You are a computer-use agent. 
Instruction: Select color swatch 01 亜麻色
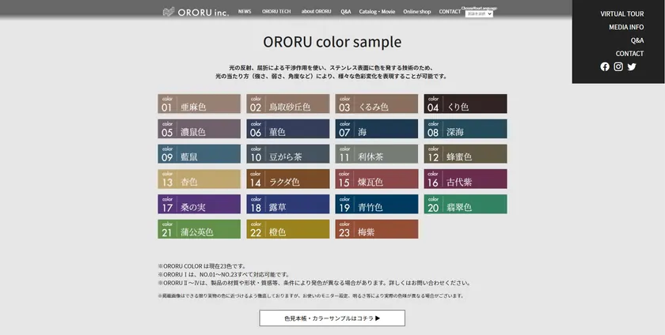coord(199,104)
